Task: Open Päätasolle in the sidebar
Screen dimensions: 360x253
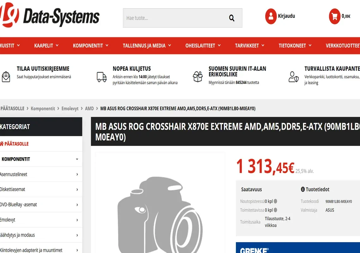Action: [16, 144]
